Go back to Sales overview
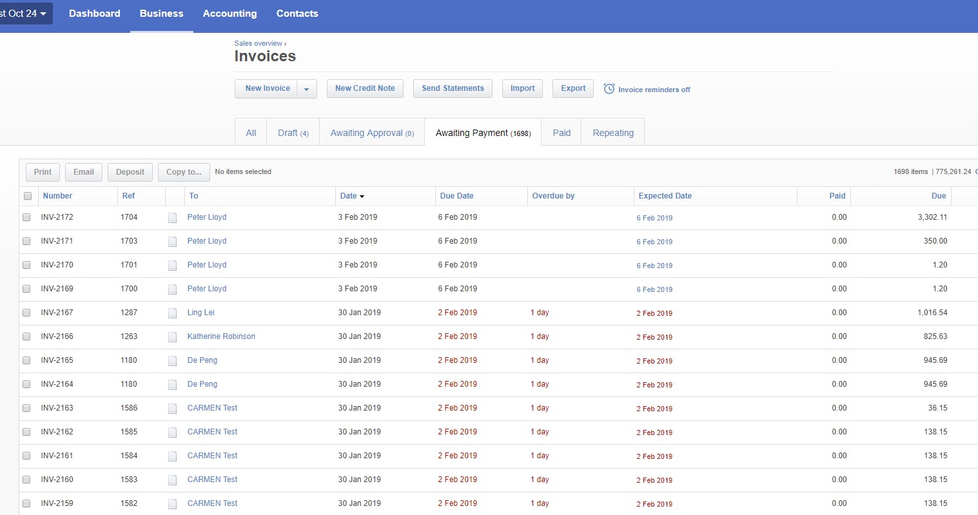This screenshot has height=515, width=978. 259,44
